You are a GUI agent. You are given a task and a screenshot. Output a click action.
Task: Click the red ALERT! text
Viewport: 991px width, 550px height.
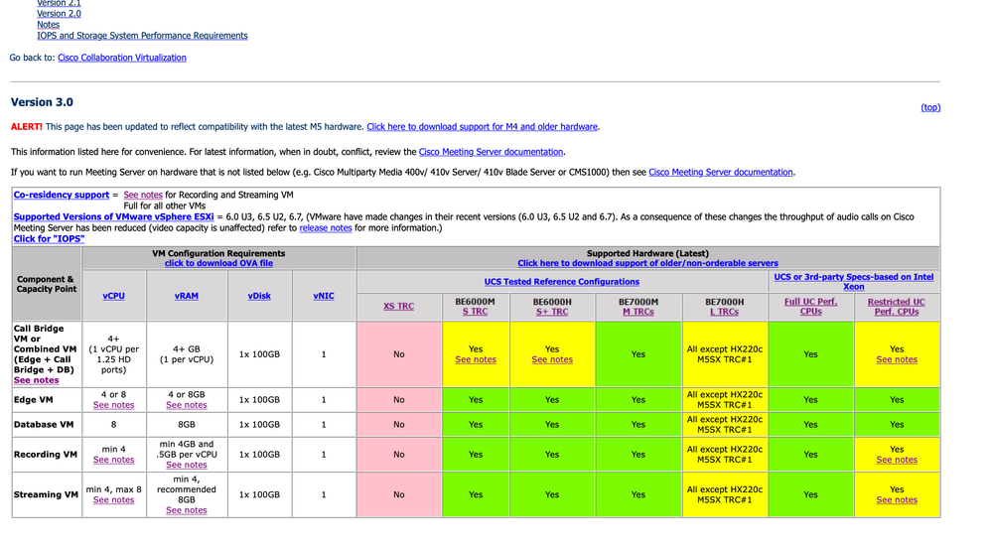pos(27,126)
